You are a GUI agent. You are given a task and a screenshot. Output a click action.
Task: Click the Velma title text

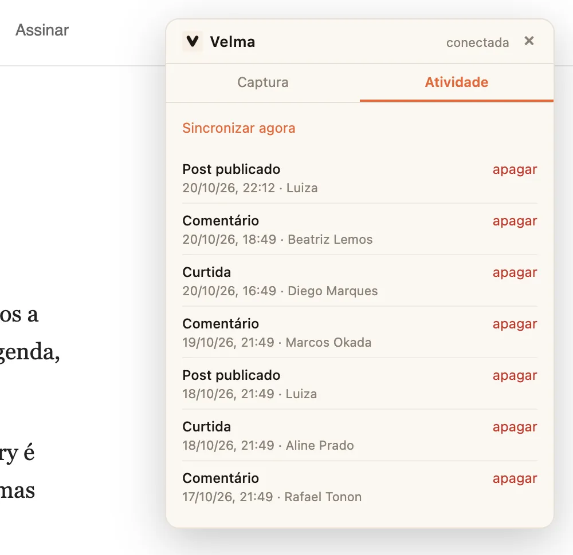coord(233,42)
